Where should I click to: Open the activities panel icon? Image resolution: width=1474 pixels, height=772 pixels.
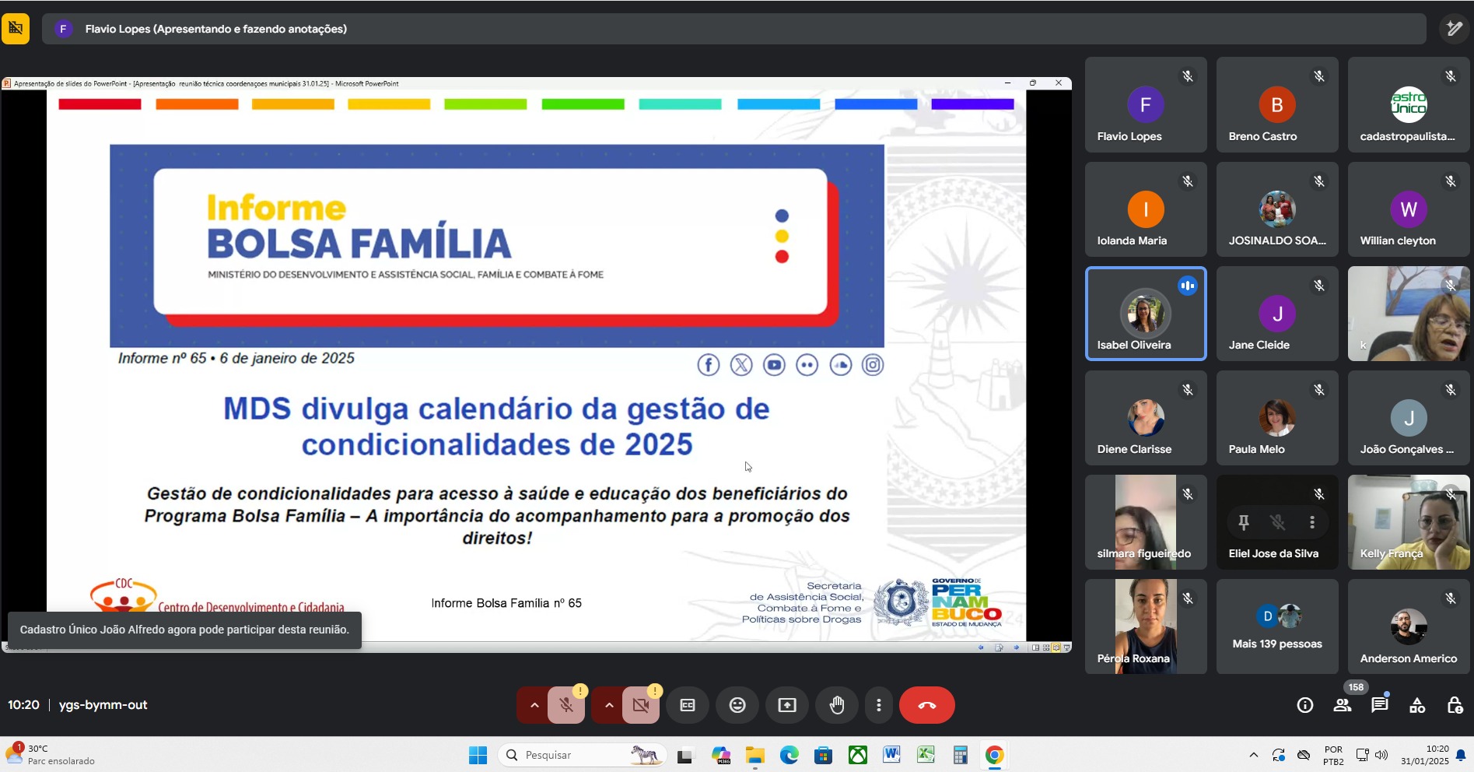[1417, 705]
